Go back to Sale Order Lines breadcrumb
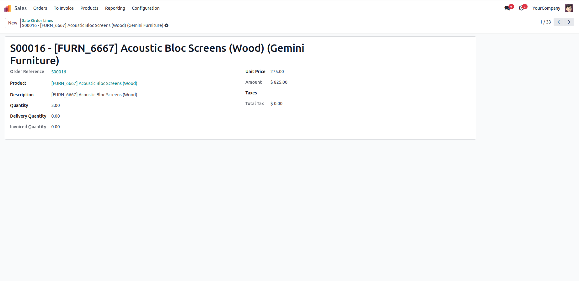Viewport: 579px width, 281px height. pyautogui.click(x=37, y=20)
